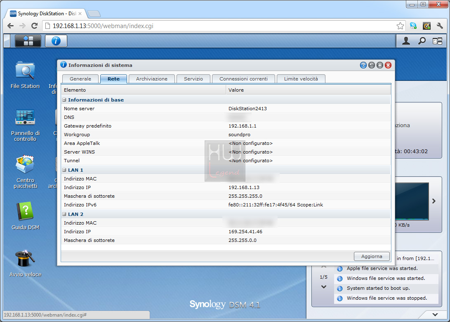This screenshot has height=322, width=450.
Task: Select the Rete tab
Action: (x=114, y=79)
